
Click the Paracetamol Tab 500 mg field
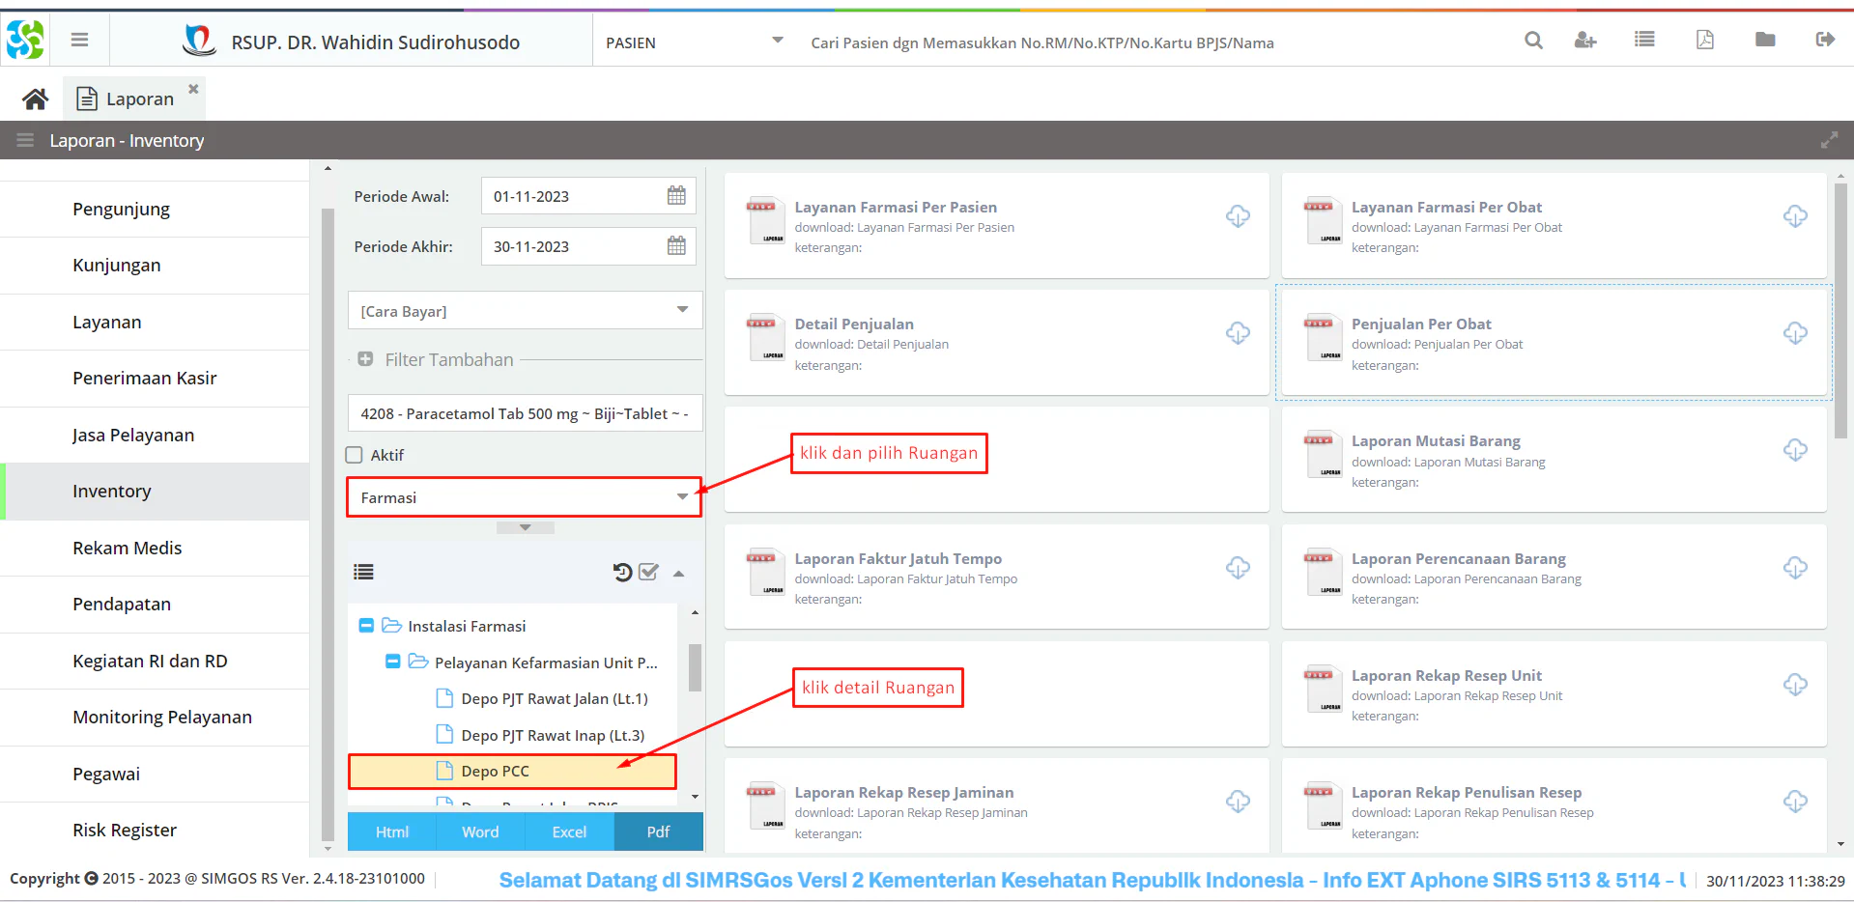[525, 413]
